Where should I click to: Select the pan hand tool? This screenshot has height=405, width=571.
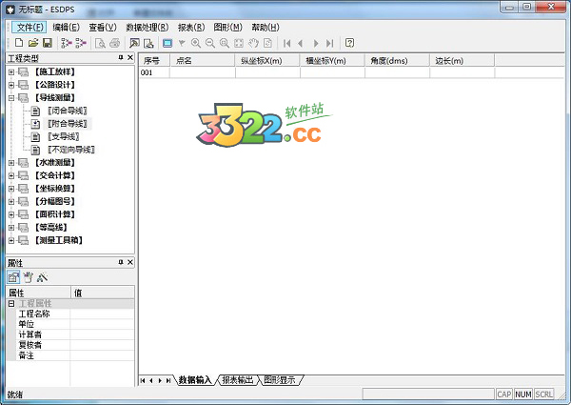pos(253,43)
